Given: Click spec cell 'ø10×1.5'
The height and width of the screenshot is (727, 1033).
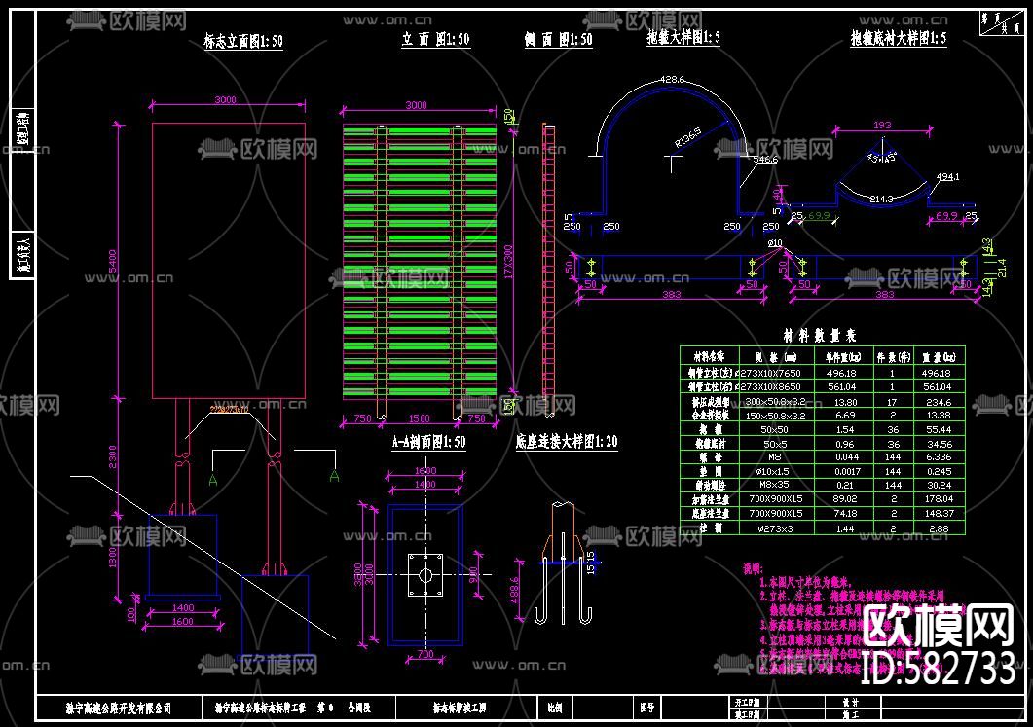Looking at the screenshot, I should [773, 471].
